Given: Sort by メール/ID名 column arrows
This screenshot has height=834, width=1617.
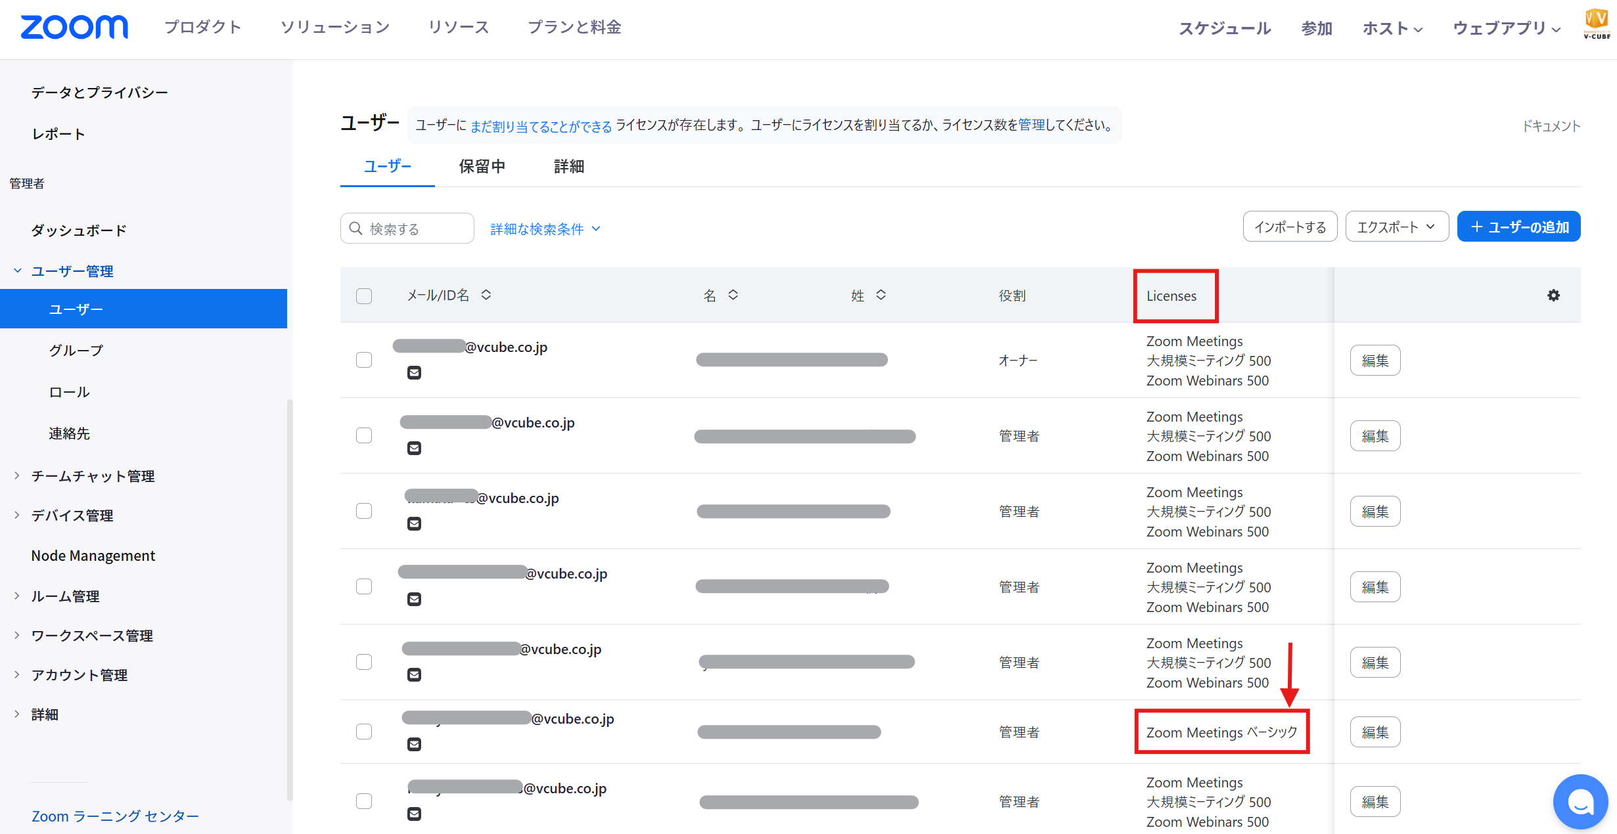Looking at the screenshot, I should 486,295.
